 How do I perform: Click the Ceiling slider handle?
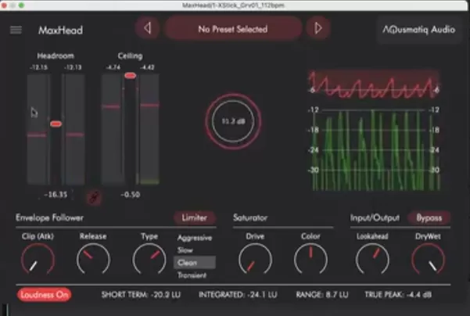tap(130, 76)
